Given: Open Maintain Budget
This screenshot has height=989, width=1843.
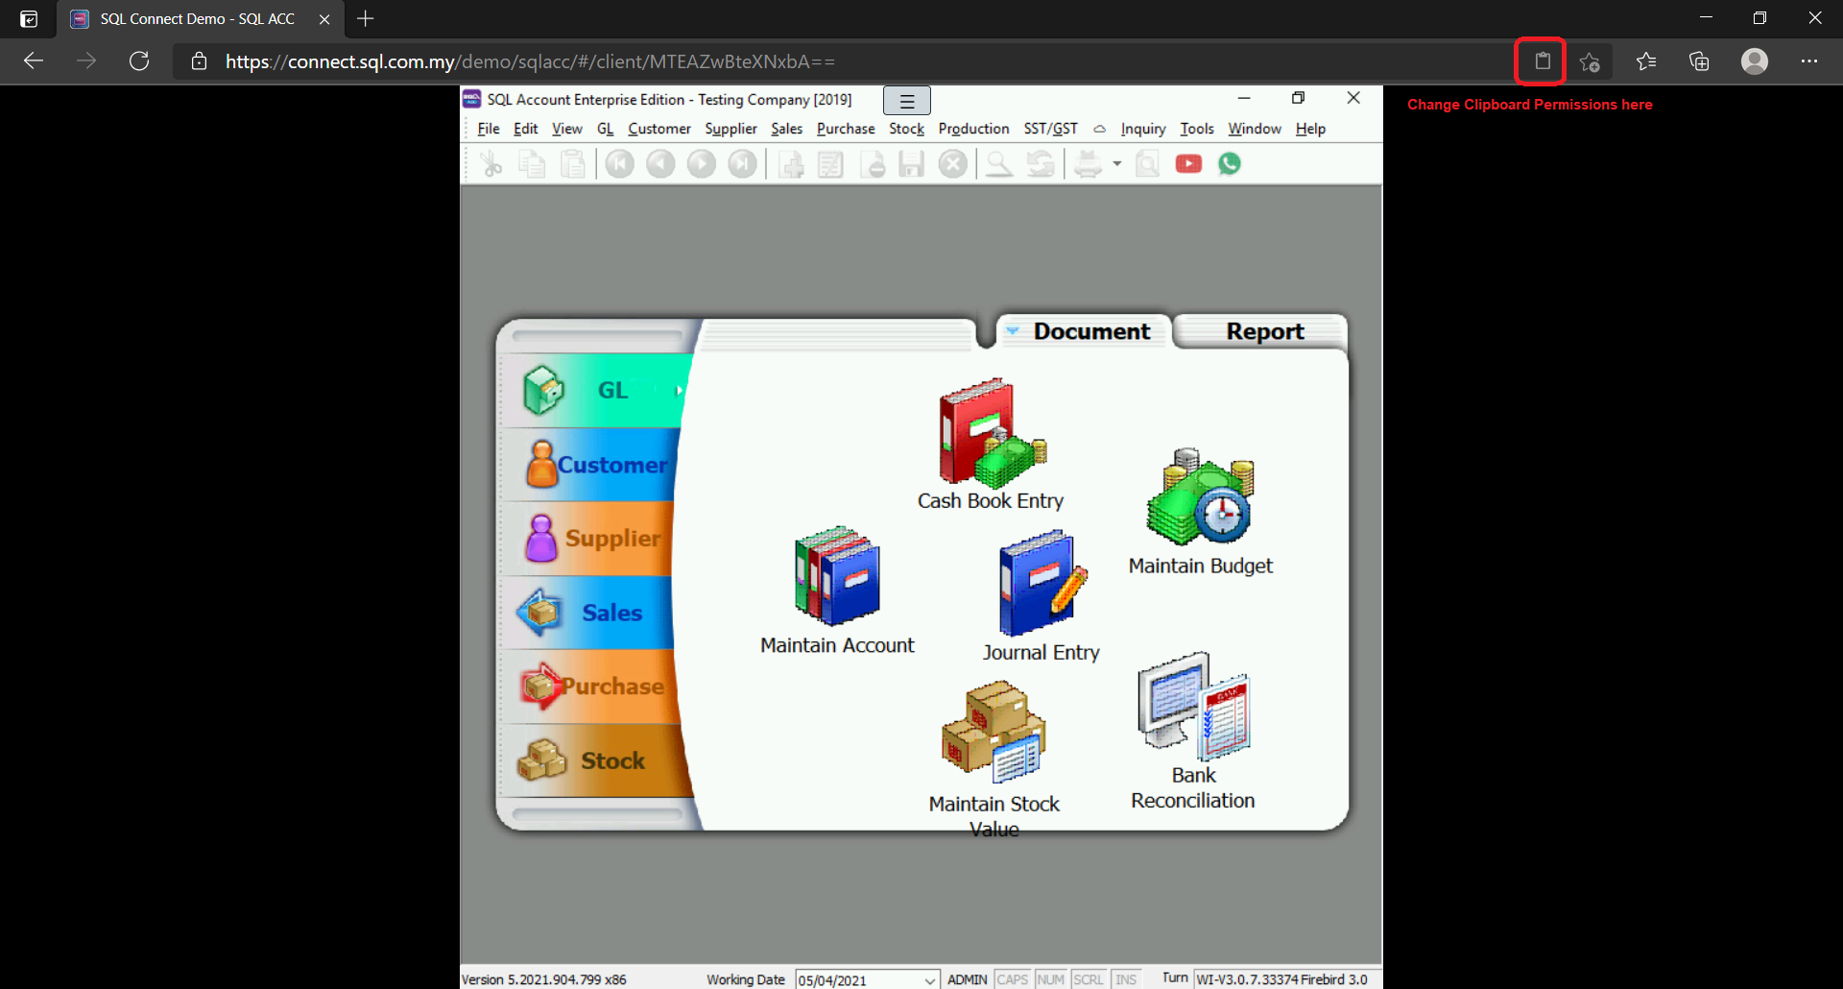Looking at the screenshot, I should (x=1199, y=499).
